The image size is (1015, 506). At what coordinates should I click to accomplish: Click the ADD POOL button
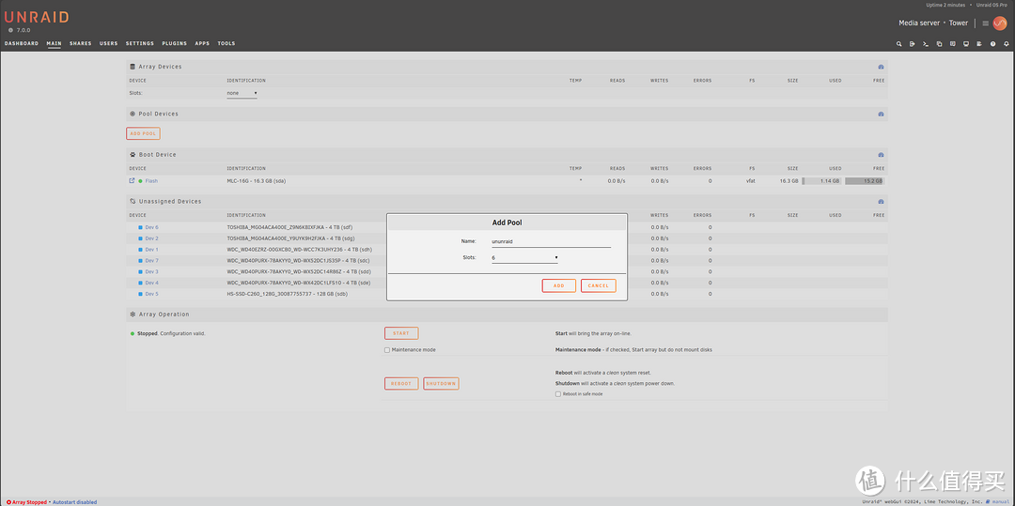pyautogui.click(x=143, y=133)
